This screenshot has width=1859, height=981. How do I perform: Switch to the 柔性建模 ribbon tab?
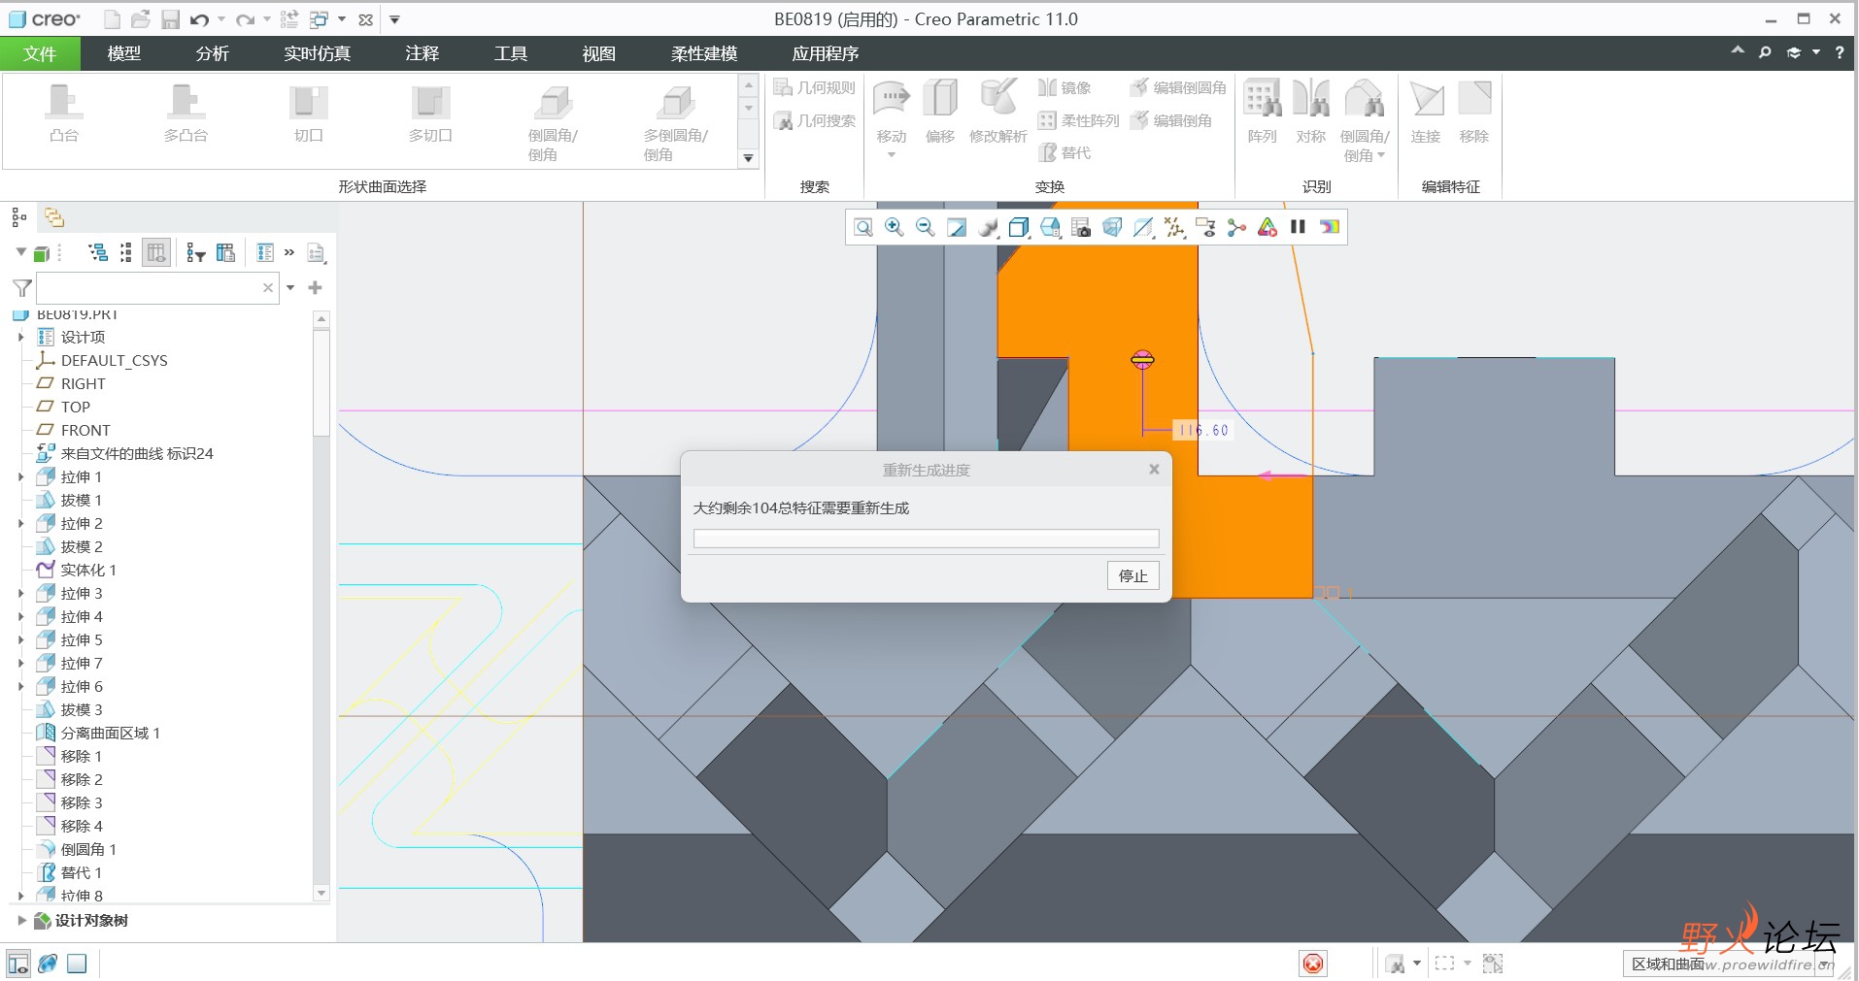pyautogui.click(x=703, y=53)
